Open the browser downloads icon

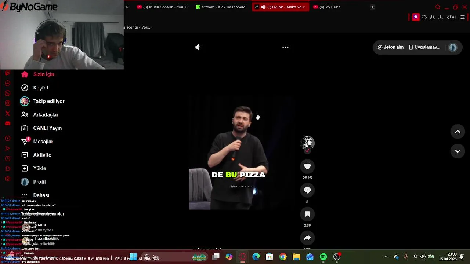pos(441,17)
